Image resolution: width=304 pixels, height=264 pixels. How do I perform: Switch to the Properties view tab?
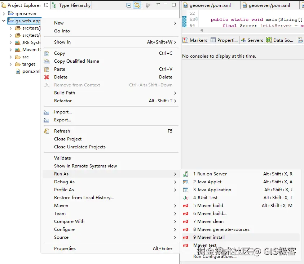pos(224,40)
